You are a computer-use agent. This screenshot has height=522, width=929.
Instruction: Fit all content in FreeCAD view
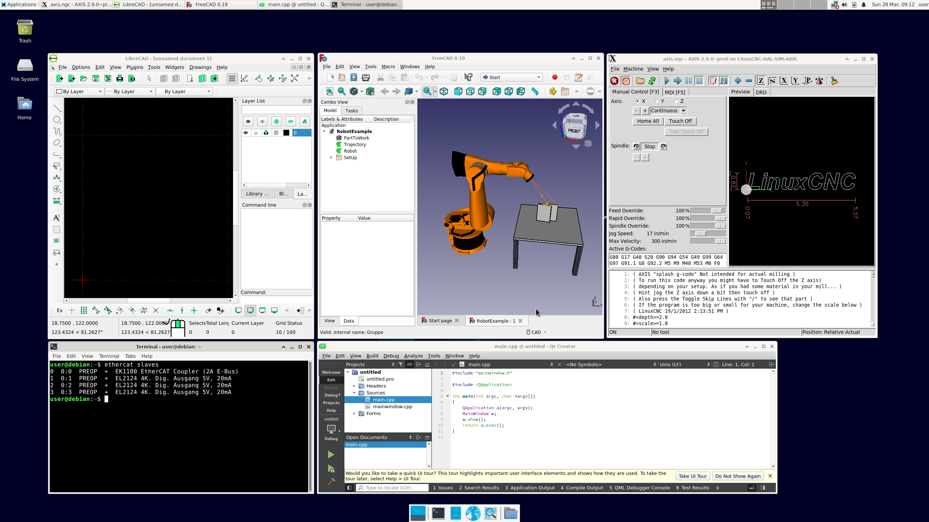tap(330, 91)
